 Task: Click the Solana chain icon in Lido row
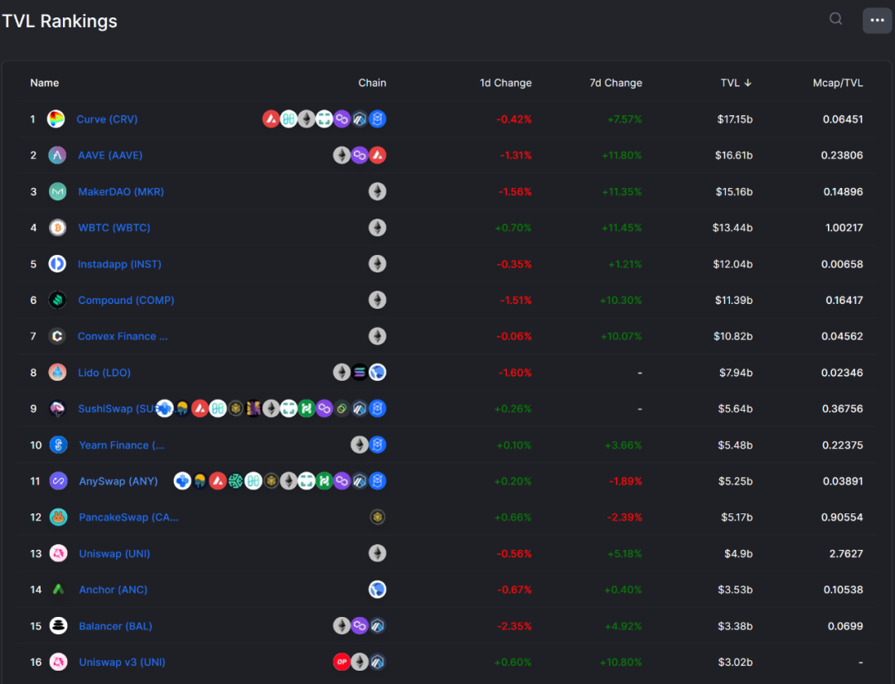pos(360,373)
